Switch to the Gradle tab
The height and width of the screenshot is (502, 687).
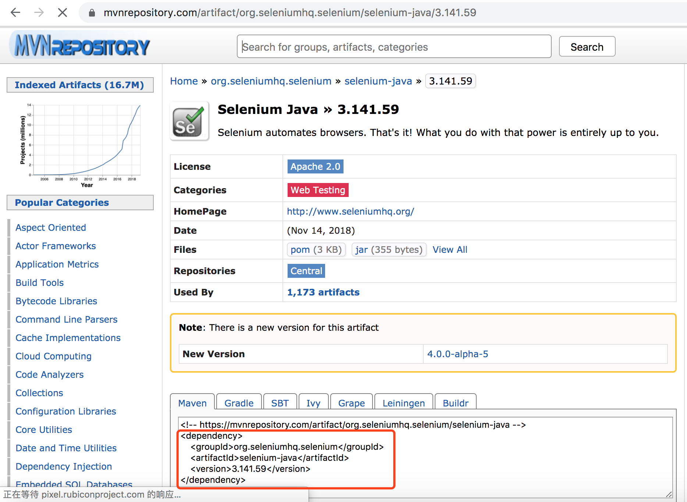coord(239,403)
